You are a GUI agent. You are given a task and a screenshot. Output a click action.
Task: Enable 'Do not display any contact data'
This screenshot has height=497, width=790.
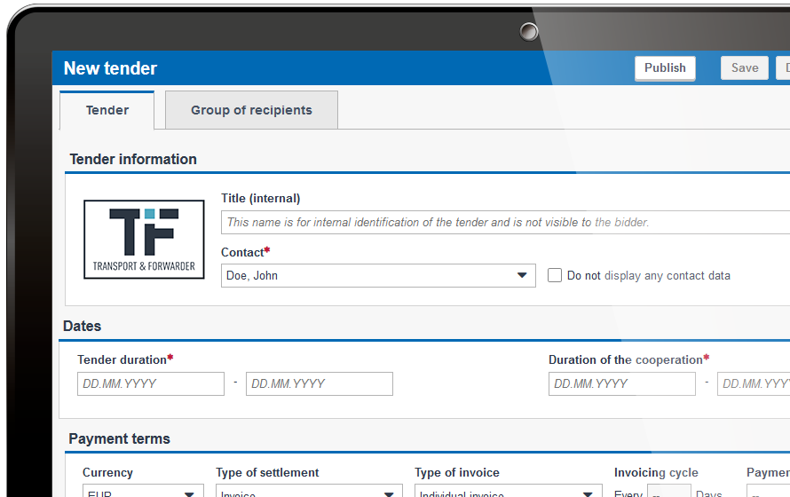555,276
